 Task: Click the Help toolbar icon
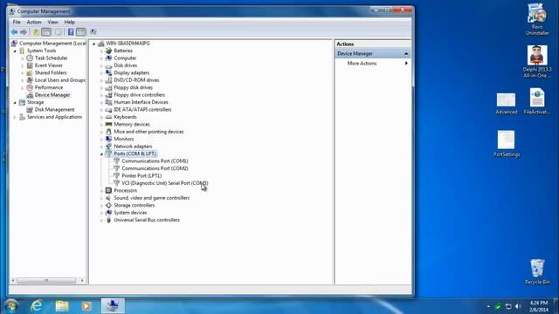[71, 32]
